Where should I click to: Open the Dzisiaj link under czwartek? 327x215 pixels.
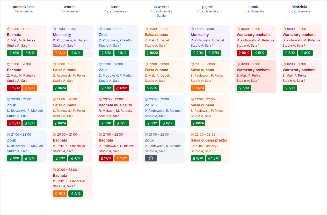click(162, 16)
